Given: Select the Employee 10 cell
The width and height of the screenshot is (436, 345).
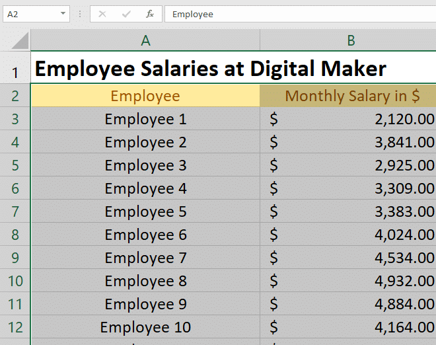Looking at the screenshot, I should click(145, 326).
